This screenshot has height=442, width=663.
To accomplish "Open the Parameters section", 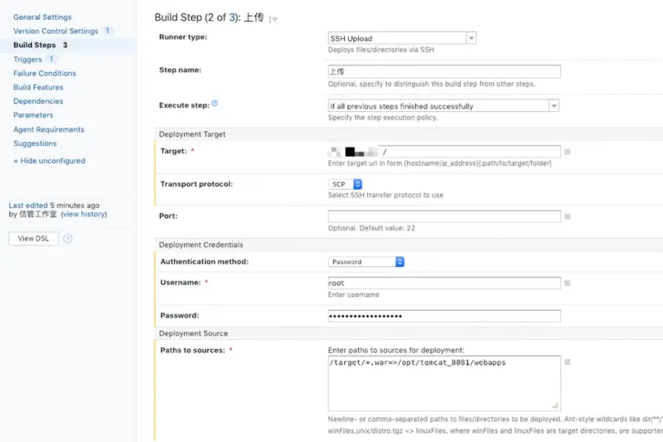I will pos(33,115).
